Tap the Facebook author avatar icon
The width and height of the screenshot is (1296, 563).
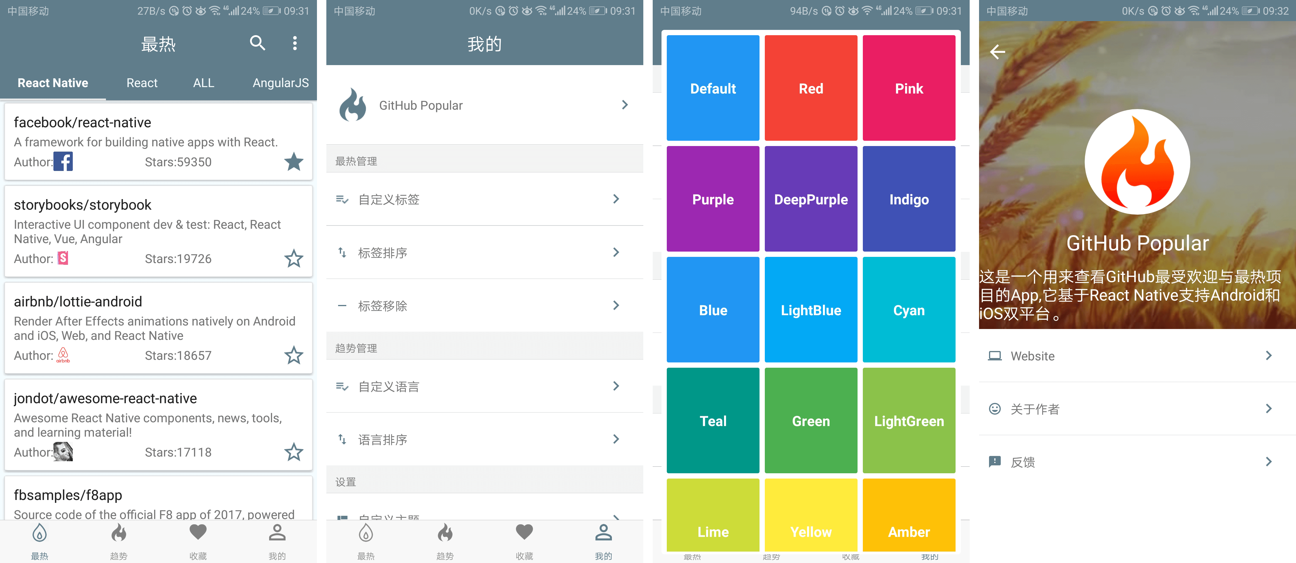pyautogui.click(x=63, y=161)
